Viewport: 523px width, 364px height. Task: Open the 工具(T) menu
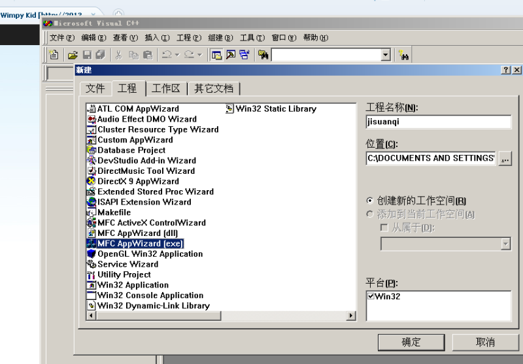[252, 38]
